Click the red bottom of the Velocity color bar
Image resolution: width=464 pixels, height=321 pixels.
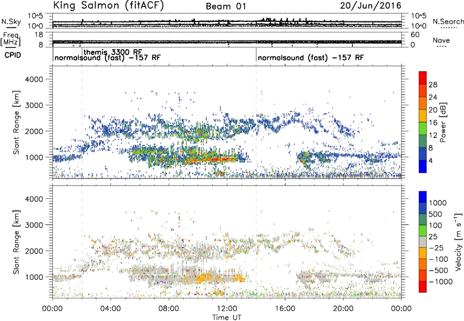pyautogui.click(x=423, y=287)
